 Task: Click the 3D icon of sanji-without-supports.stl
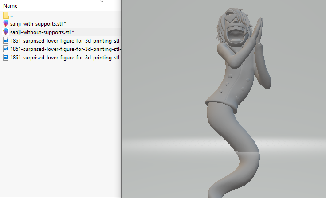6,32
